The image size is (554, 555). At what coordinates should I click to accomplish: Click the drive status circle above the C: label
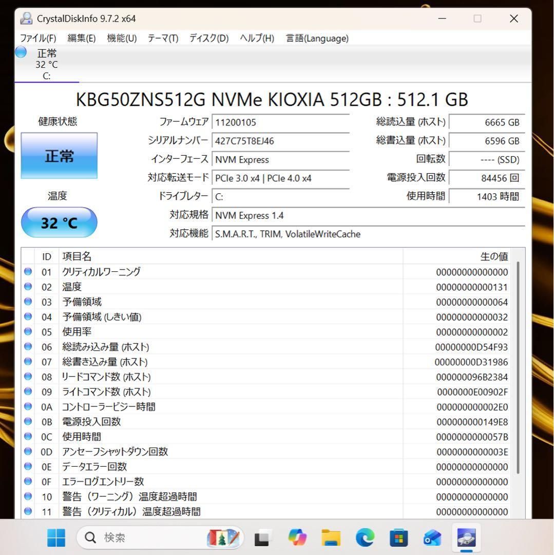point(20,52)
